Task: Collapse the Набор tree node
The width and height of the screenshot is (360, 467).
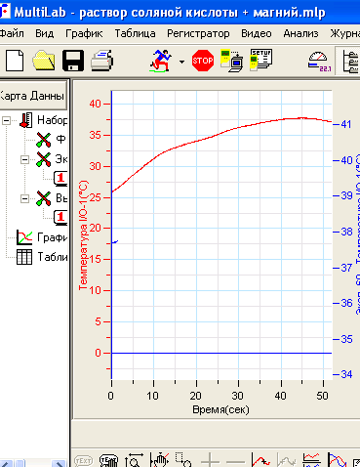Action: [6, 121]
